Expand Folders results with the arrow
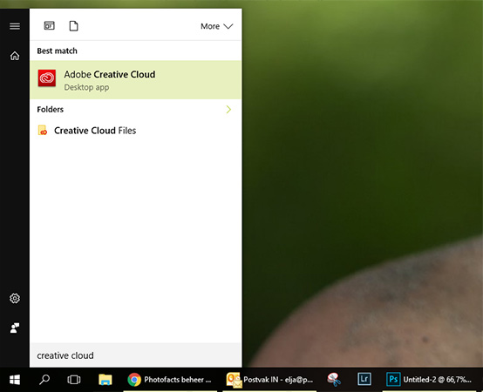Screen dimensions: 483x392 click(x=228, y=109)
